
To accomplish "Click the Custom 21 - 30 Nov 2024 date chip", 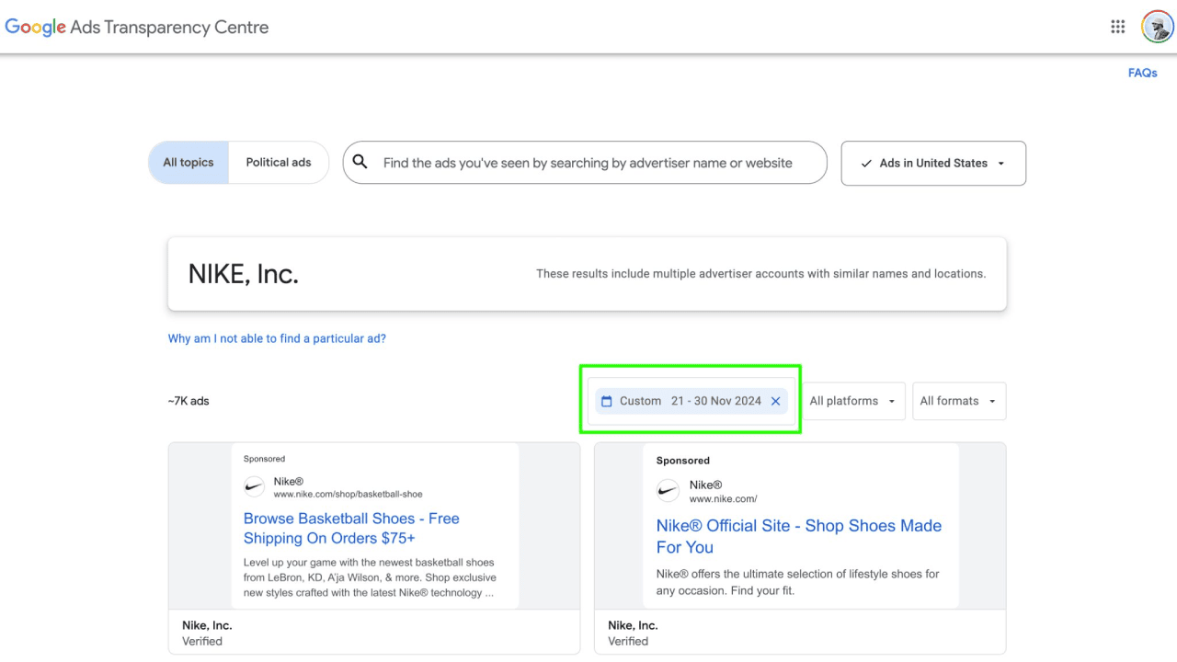I will tap(690, 401).
